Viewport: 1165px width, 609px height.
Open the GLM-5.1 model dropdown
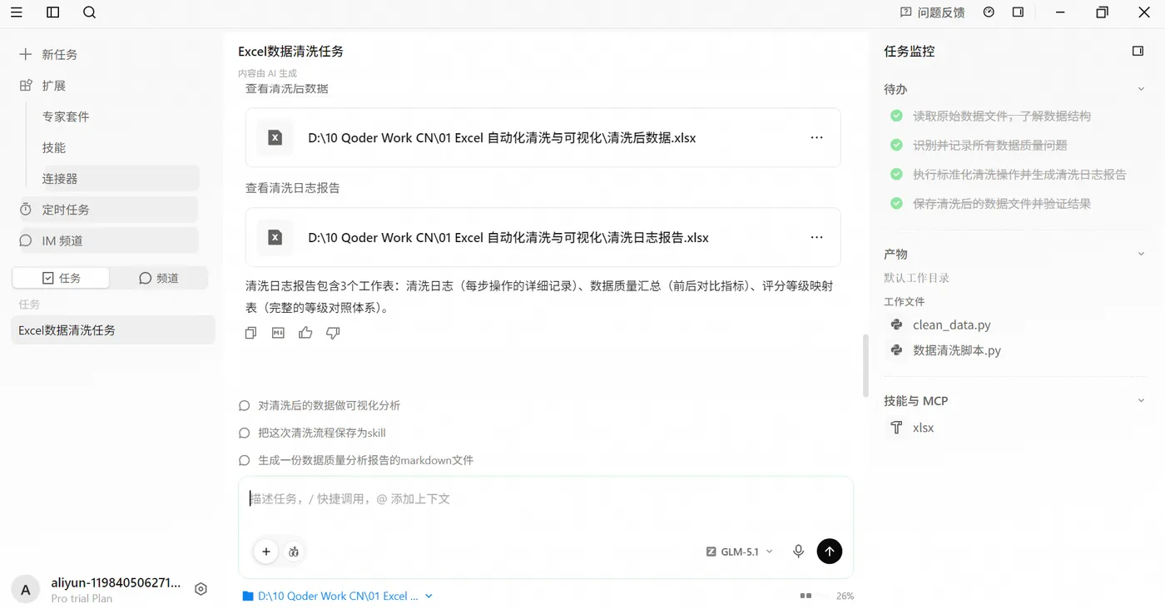point(740,552)
